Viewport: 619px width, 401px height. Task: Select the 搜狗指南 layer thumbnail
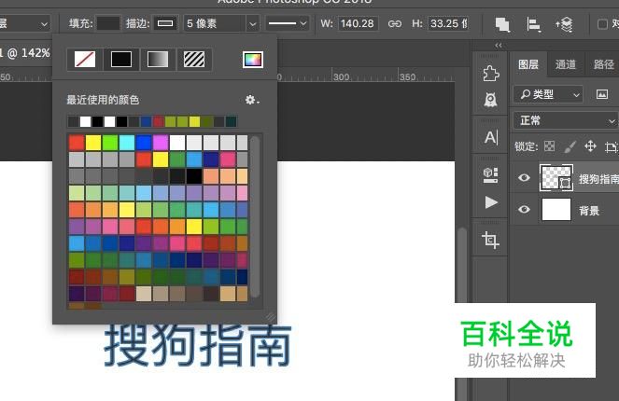click(556, 178)
